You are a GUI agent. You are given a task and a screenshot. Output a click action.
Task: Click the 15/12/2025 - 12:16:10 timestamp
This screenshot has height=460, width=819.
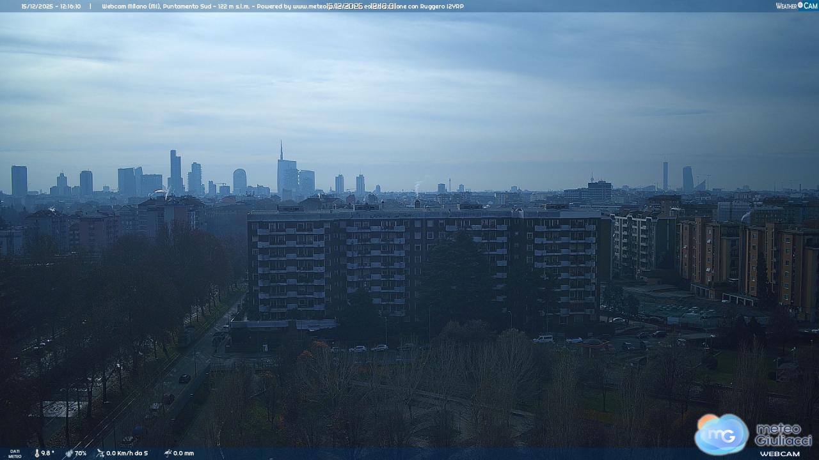tap(51, 6)
